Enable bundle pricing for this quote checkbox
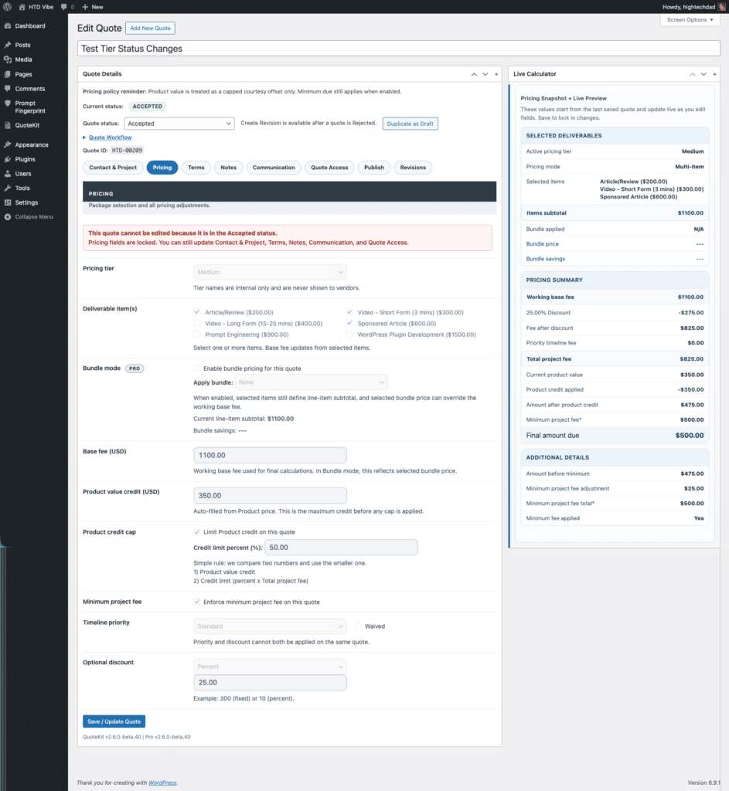Screen dimensions: 729x791 pos(197,368)
